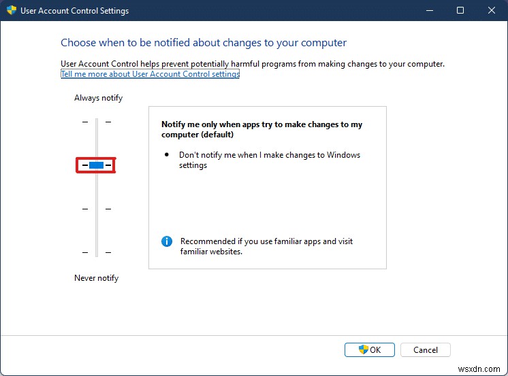Confirm changes with the OK button
The height and width of the screenshot is (376, 508).
click(x=370, y=349)
